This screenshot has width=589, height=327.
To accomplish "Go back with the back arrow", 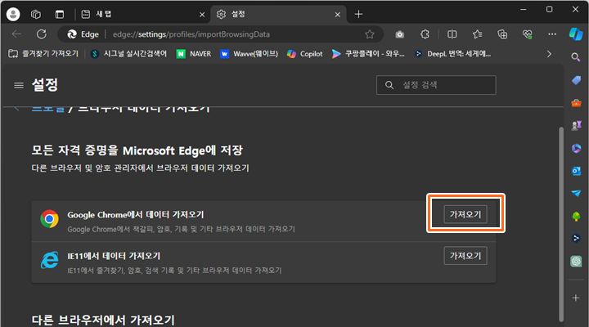I will coord(16,34).
